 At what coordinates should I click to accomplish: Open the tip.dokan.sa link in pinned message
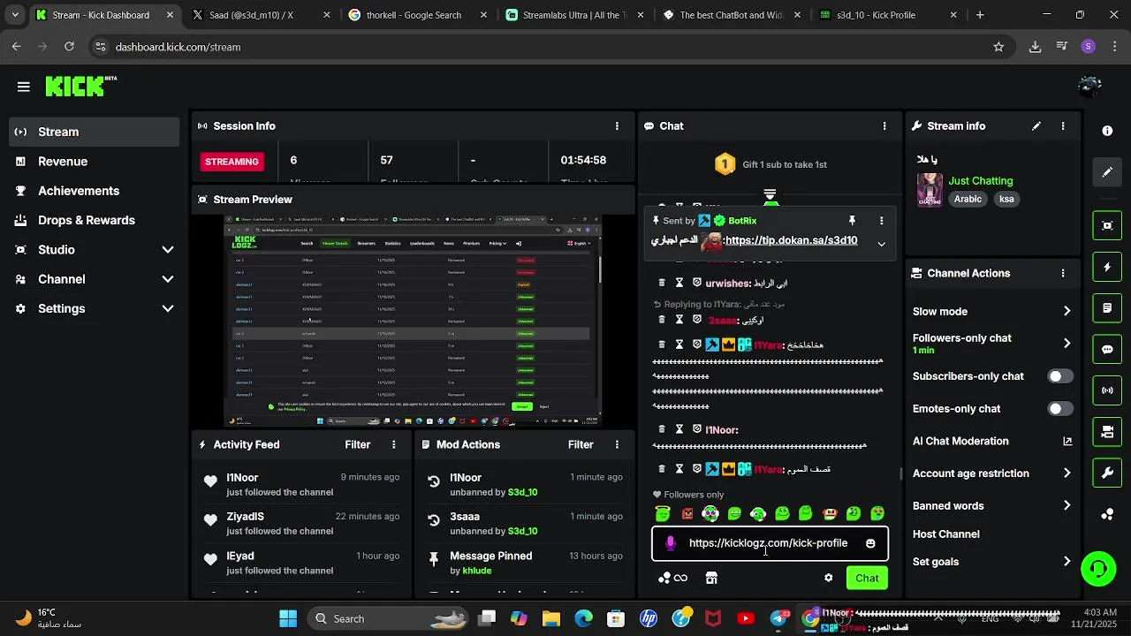click(x=791, y=240)
